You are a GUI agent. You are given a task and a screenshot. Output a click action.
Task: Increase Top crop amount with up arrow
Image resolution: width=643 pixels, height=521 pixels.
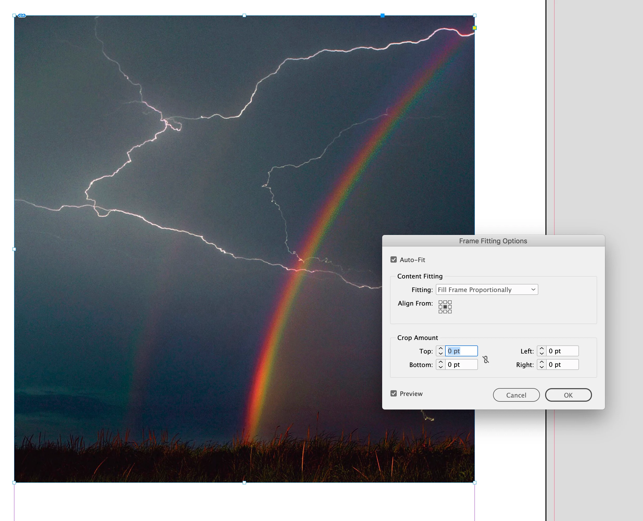click(x=440, y=349)
